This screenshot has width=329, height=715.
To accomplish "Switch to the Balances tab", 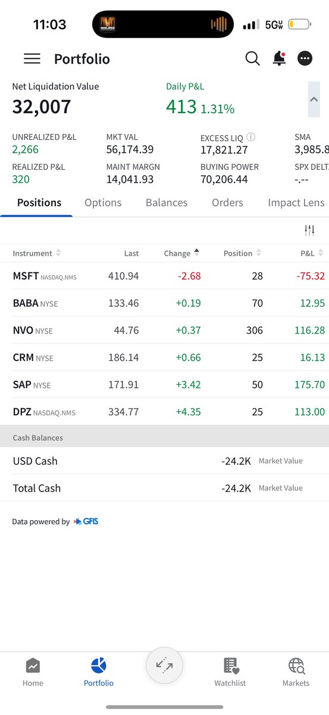I will point(167,203).
